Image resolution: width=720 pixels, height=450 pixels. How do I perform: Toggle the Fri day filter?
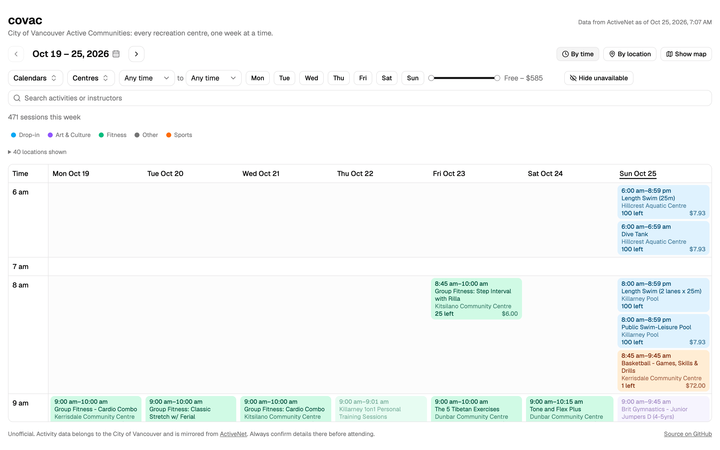click(x=363, y=78)
